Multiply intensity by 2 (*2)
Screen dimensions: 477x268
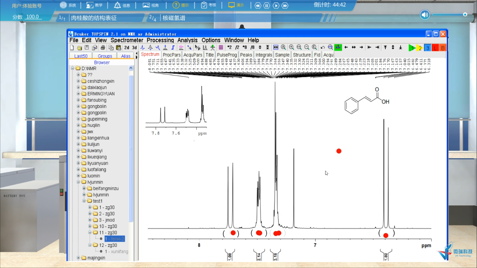pos(230,48)
